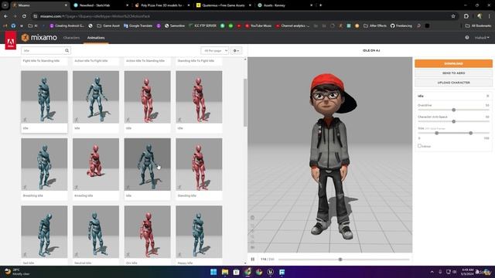Click the camera view icon in viewport
This screenshot has width=495, height=278.
tap(253, 247)
